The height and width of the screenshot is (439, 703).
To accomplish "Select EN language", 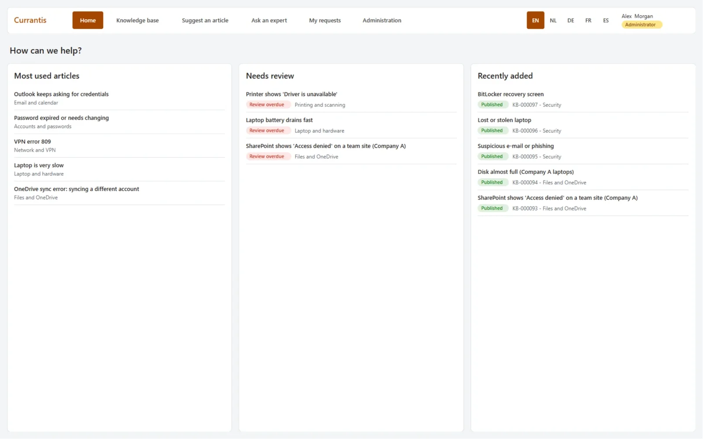I will point(535,20).
